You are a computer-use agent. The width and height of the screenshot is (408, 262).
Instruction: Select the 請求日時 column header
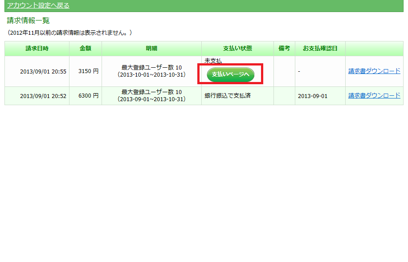coord(37,49)
